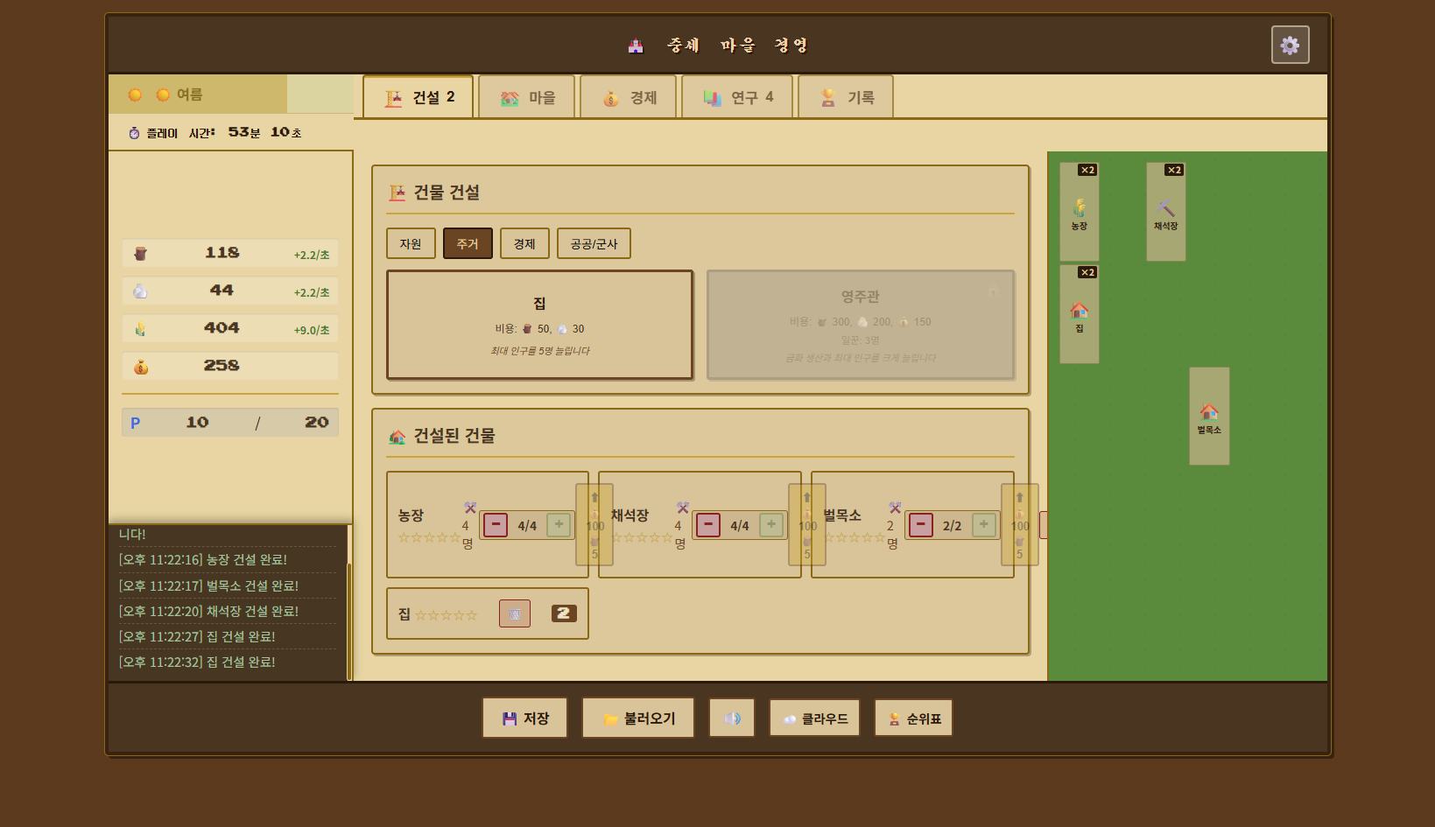Switch building category to 자원
1435x827 pixels.
[411, 243]
